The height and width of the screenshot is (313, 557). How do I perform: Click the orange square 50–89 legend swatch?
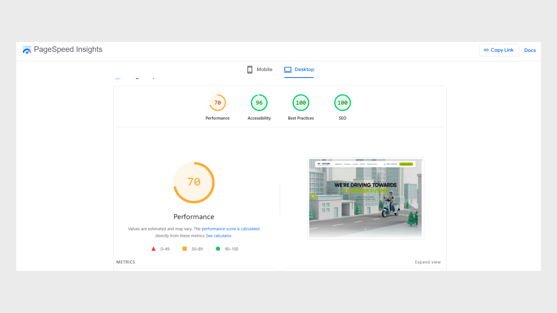point(185,249)
